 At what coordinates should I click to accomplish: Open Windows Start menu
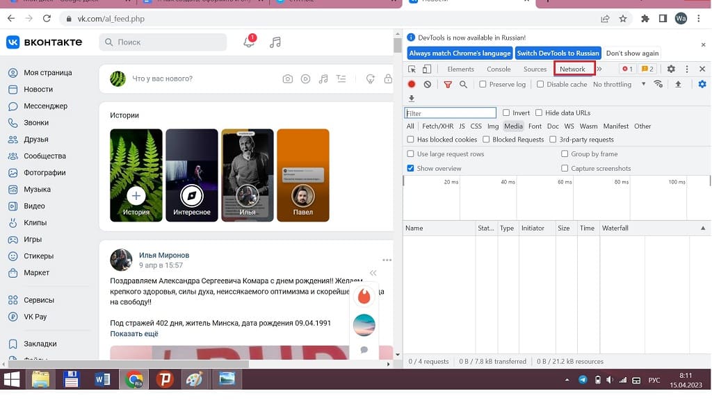click(x=12, y=379)
